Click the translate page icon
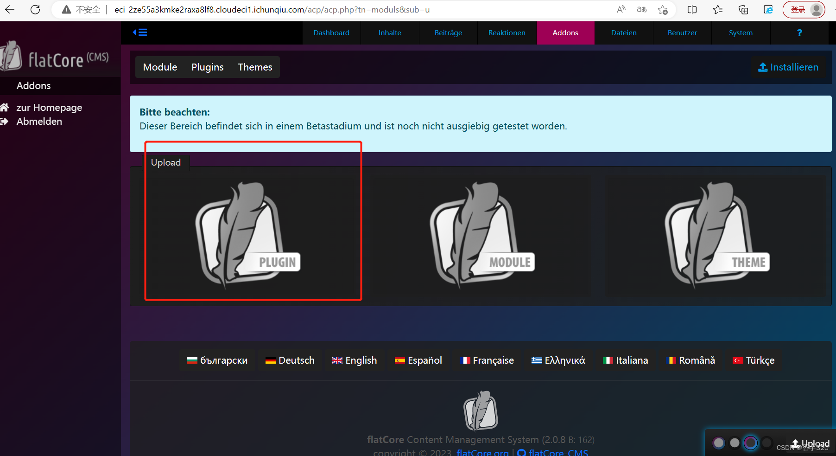This screenshot has width=836, height=456. coord(642,10)
